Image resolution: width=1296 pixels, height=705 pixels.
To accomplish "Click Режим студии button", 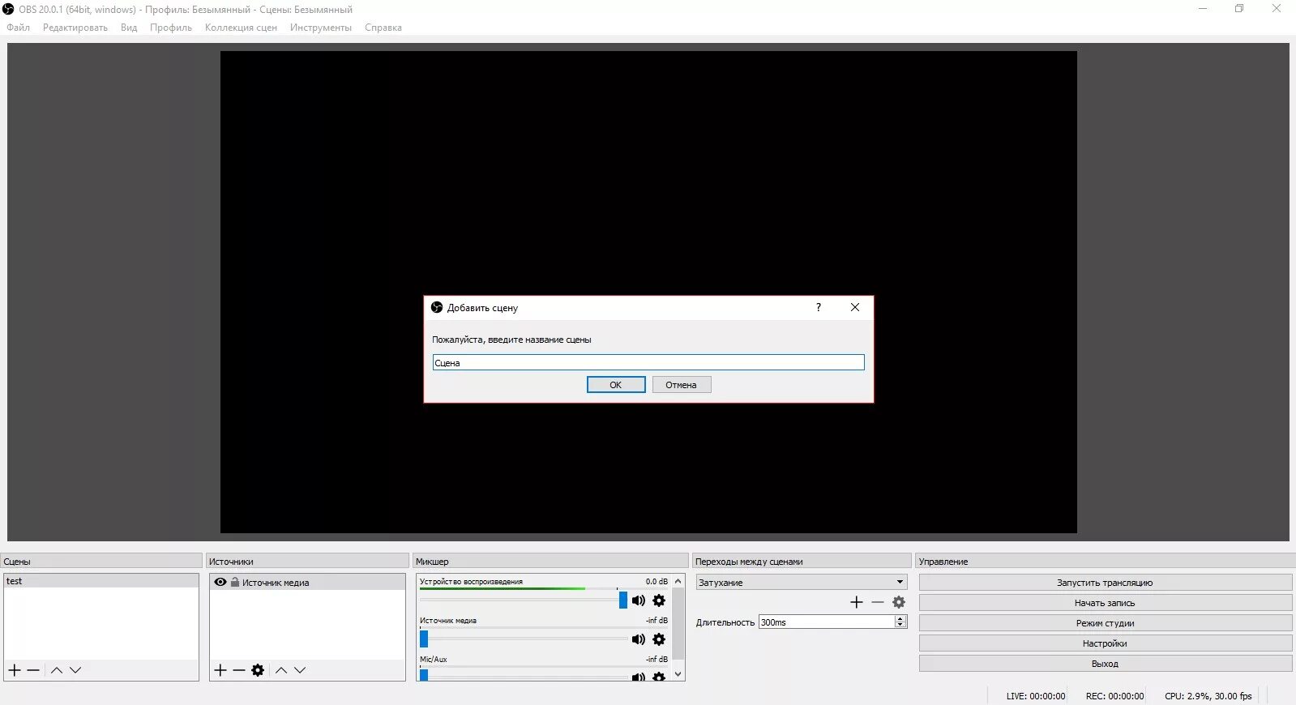I will coord(1106,623).
